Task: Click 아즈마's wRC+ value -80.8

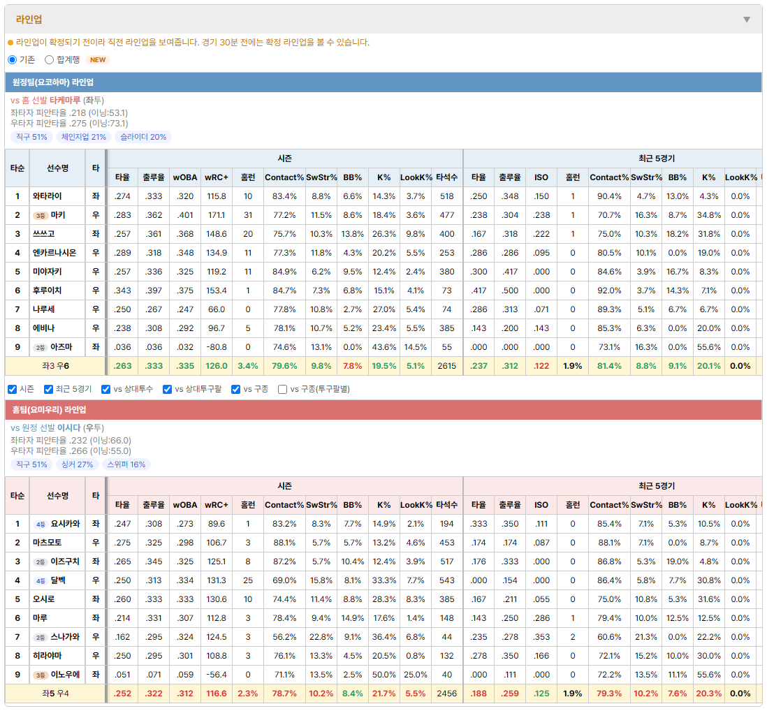Action: (x=217, y=347)
